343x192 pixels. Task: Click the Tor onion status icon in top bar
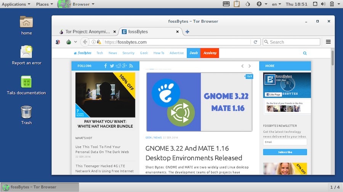coord(248,4)
